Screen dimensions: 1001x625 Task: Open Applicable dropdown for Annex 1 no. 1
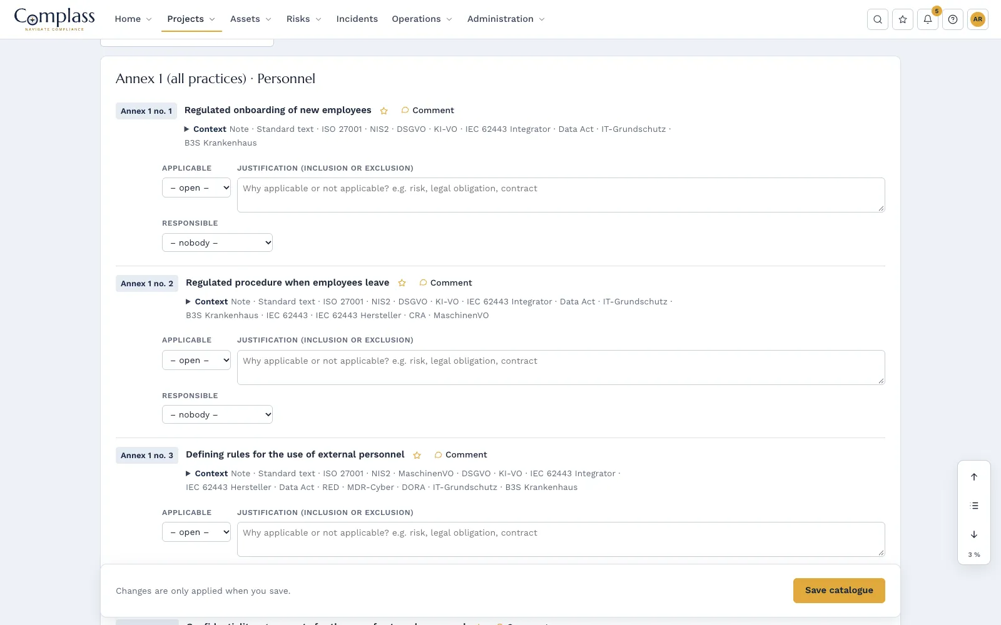coord(196,188)
